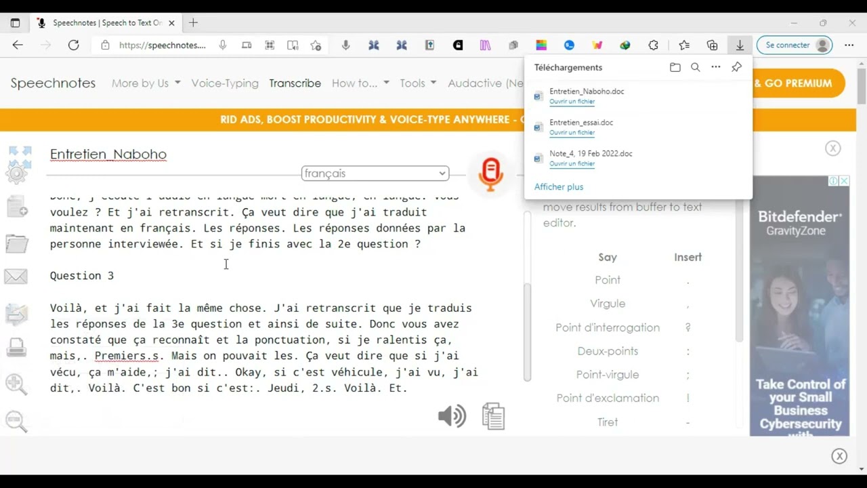Screen dimensions: 867x488
Task: Click the page vertical scrollbar
Action: (x=861, y=87)
